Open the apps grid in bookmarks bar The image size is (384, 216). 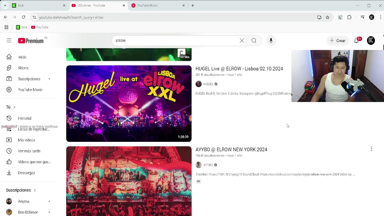tap(6, 27)
